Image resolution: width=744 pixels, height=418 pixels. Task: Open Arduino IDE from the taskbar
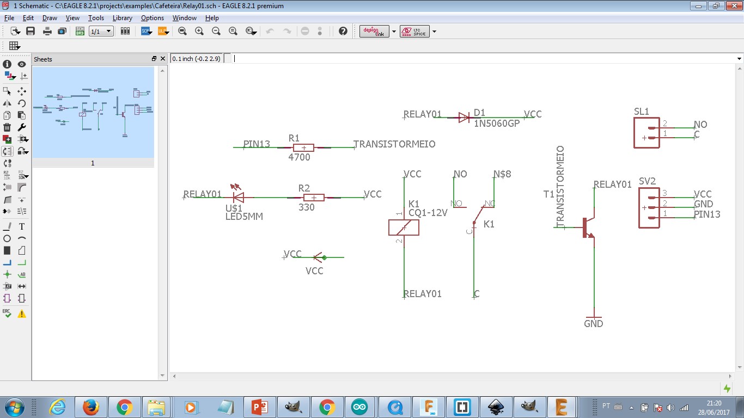click(x=359, y=407)
